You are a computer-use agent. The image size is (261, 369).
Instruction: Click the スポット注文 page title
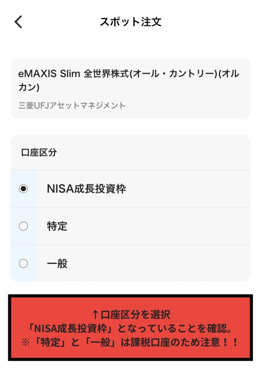click(x=130, y=22)
